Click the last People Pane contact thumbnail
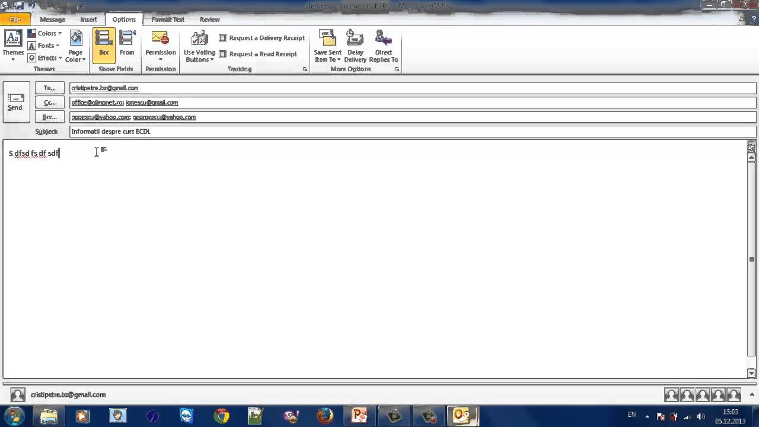This screenshot has width=759, height=427. coord(734,395)
